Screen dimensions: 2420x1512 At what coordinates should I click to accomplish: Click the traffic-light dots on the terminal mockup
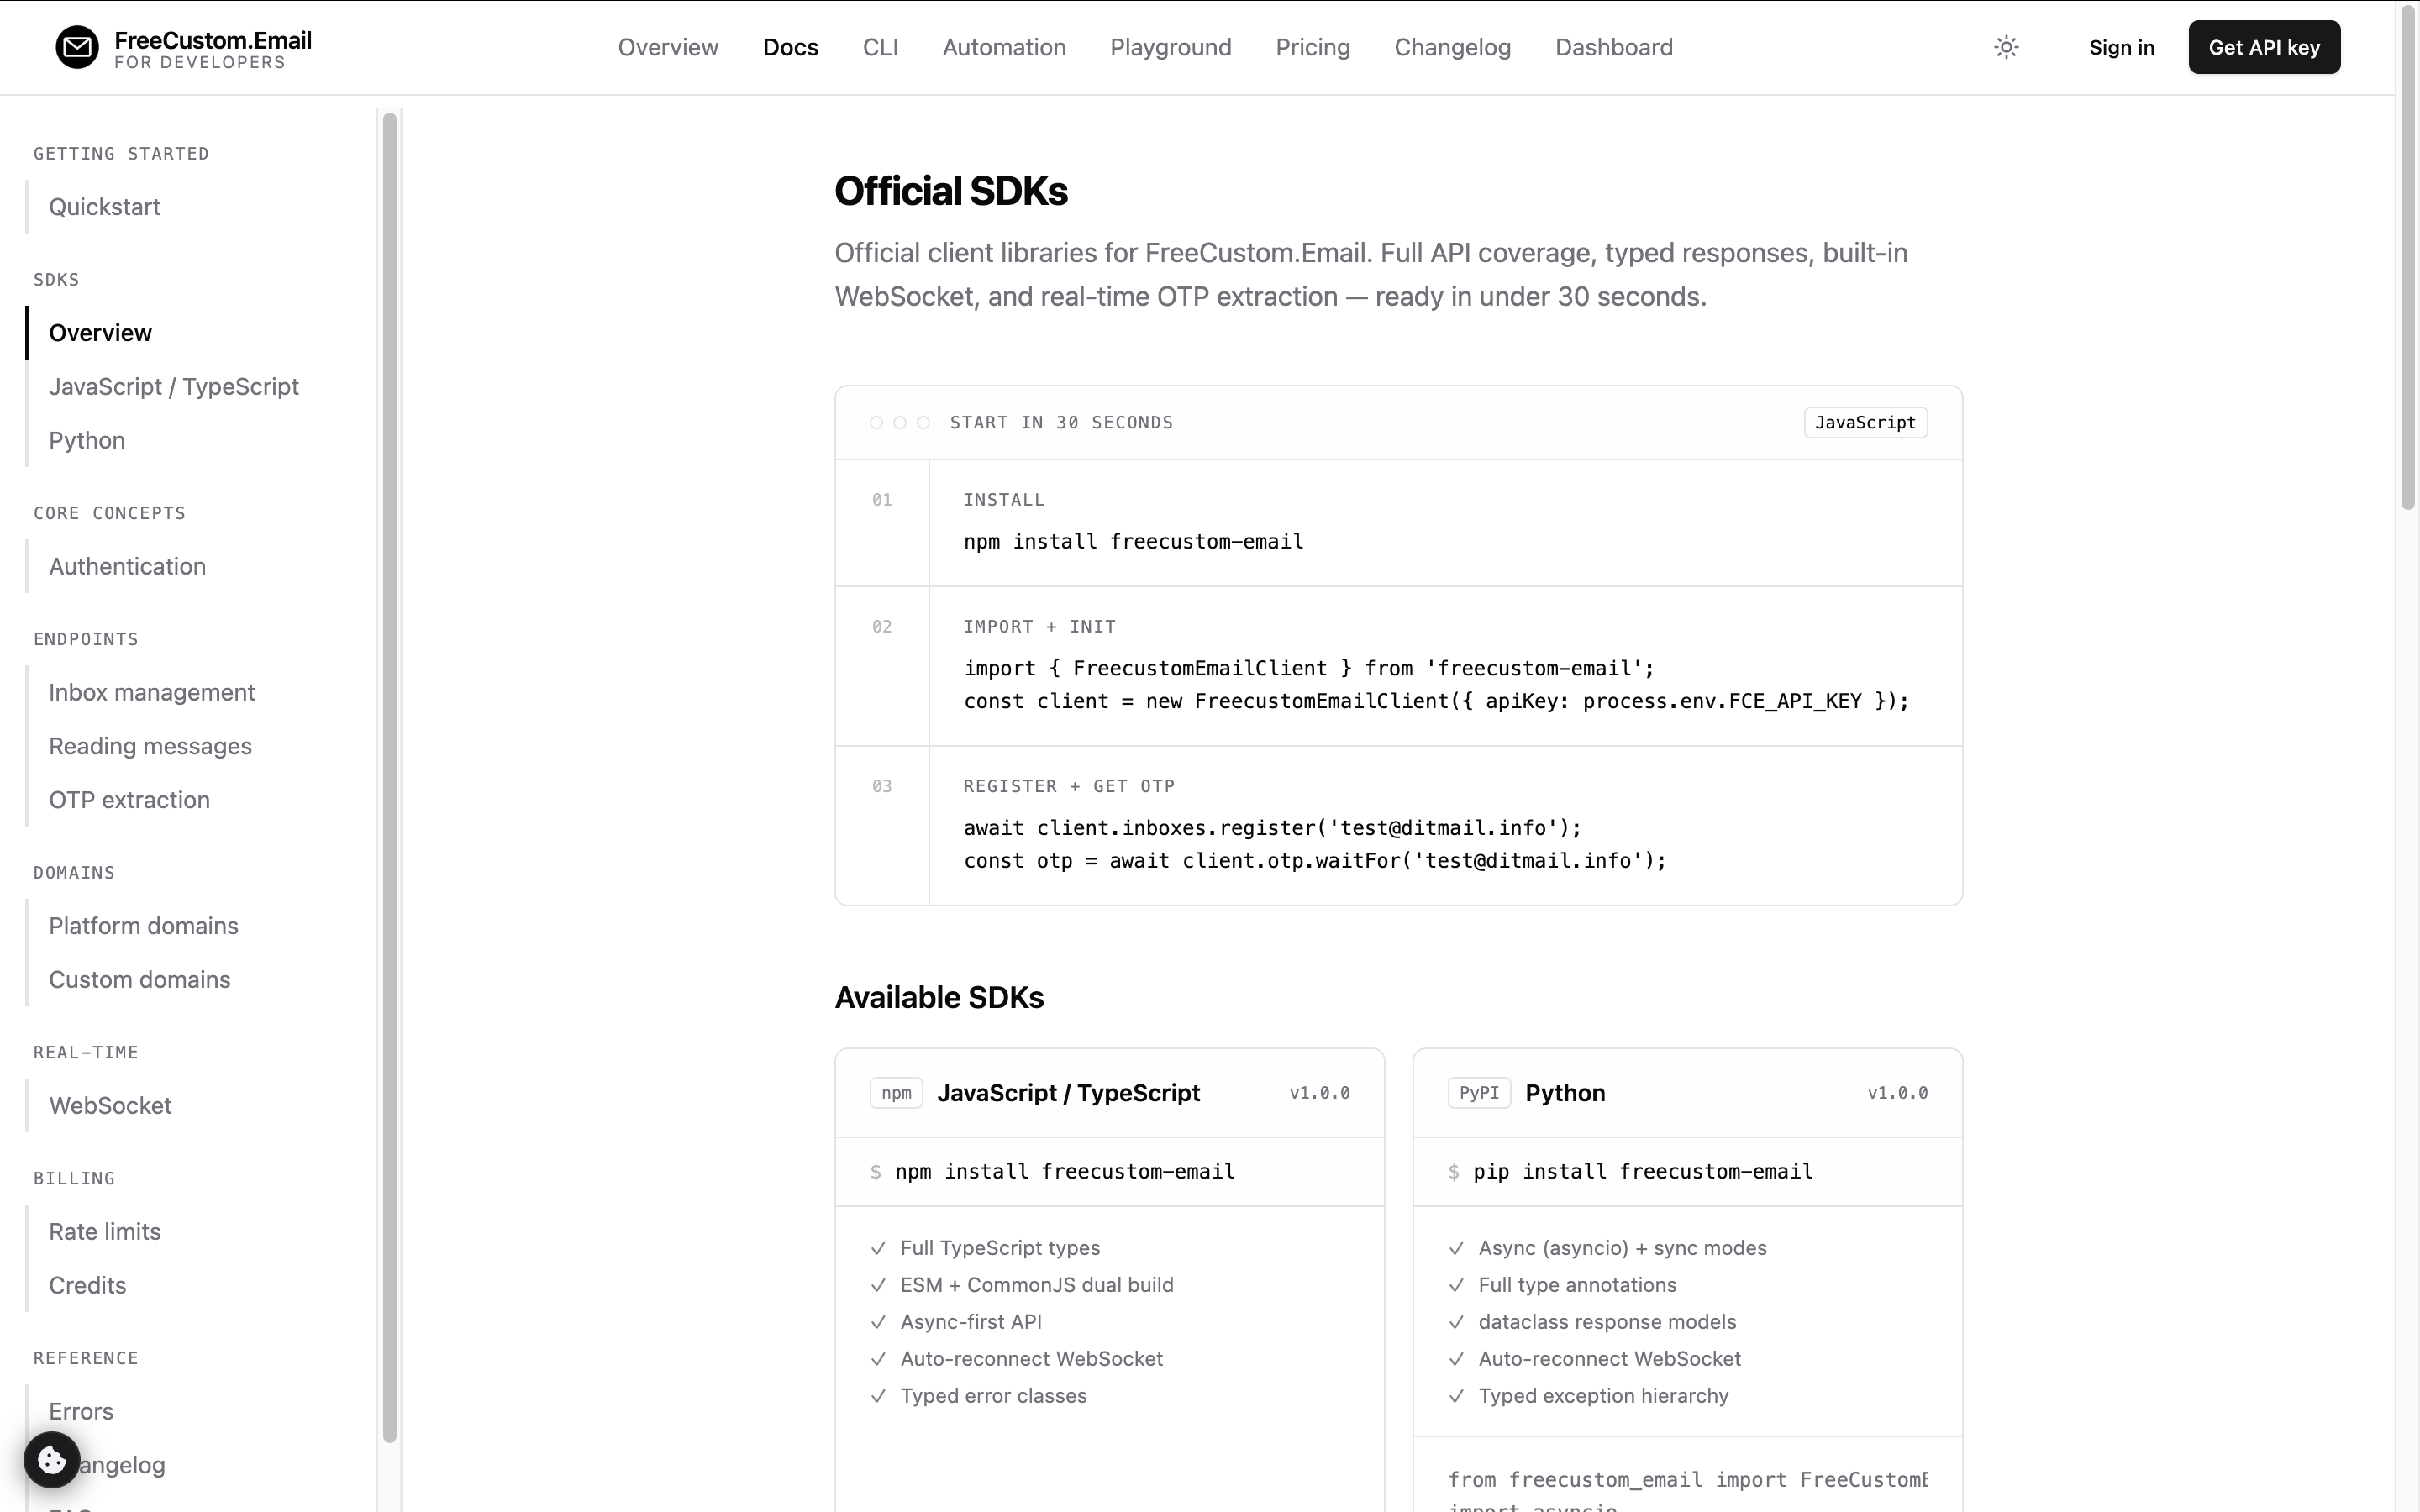coord(899,422)
